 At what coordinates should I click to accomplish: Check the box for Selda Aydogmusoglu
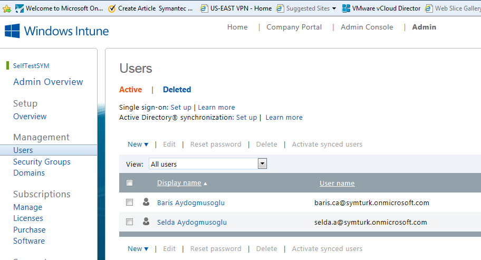[x=129, y=222]
